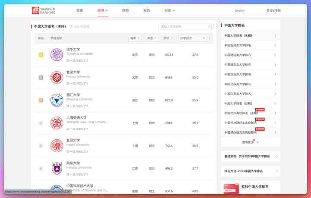Click chevron next to 中国大学排名(主榜) in sidebar

pos(275,36)
